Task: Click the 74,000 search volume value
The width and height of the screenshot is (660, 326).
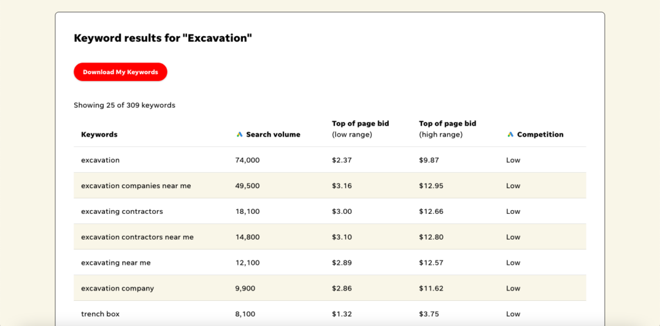Action: (x=247, y=160)
